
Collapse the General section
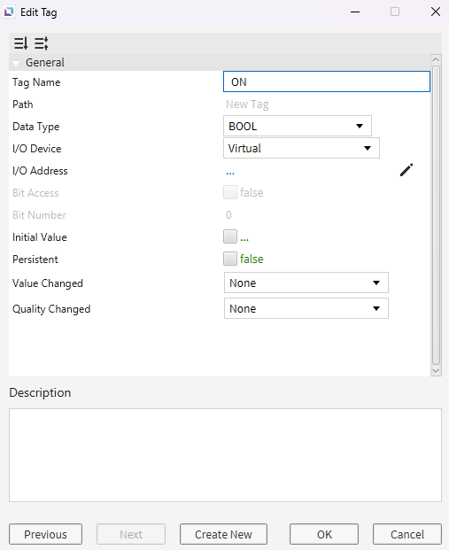[x=16, y=63]
